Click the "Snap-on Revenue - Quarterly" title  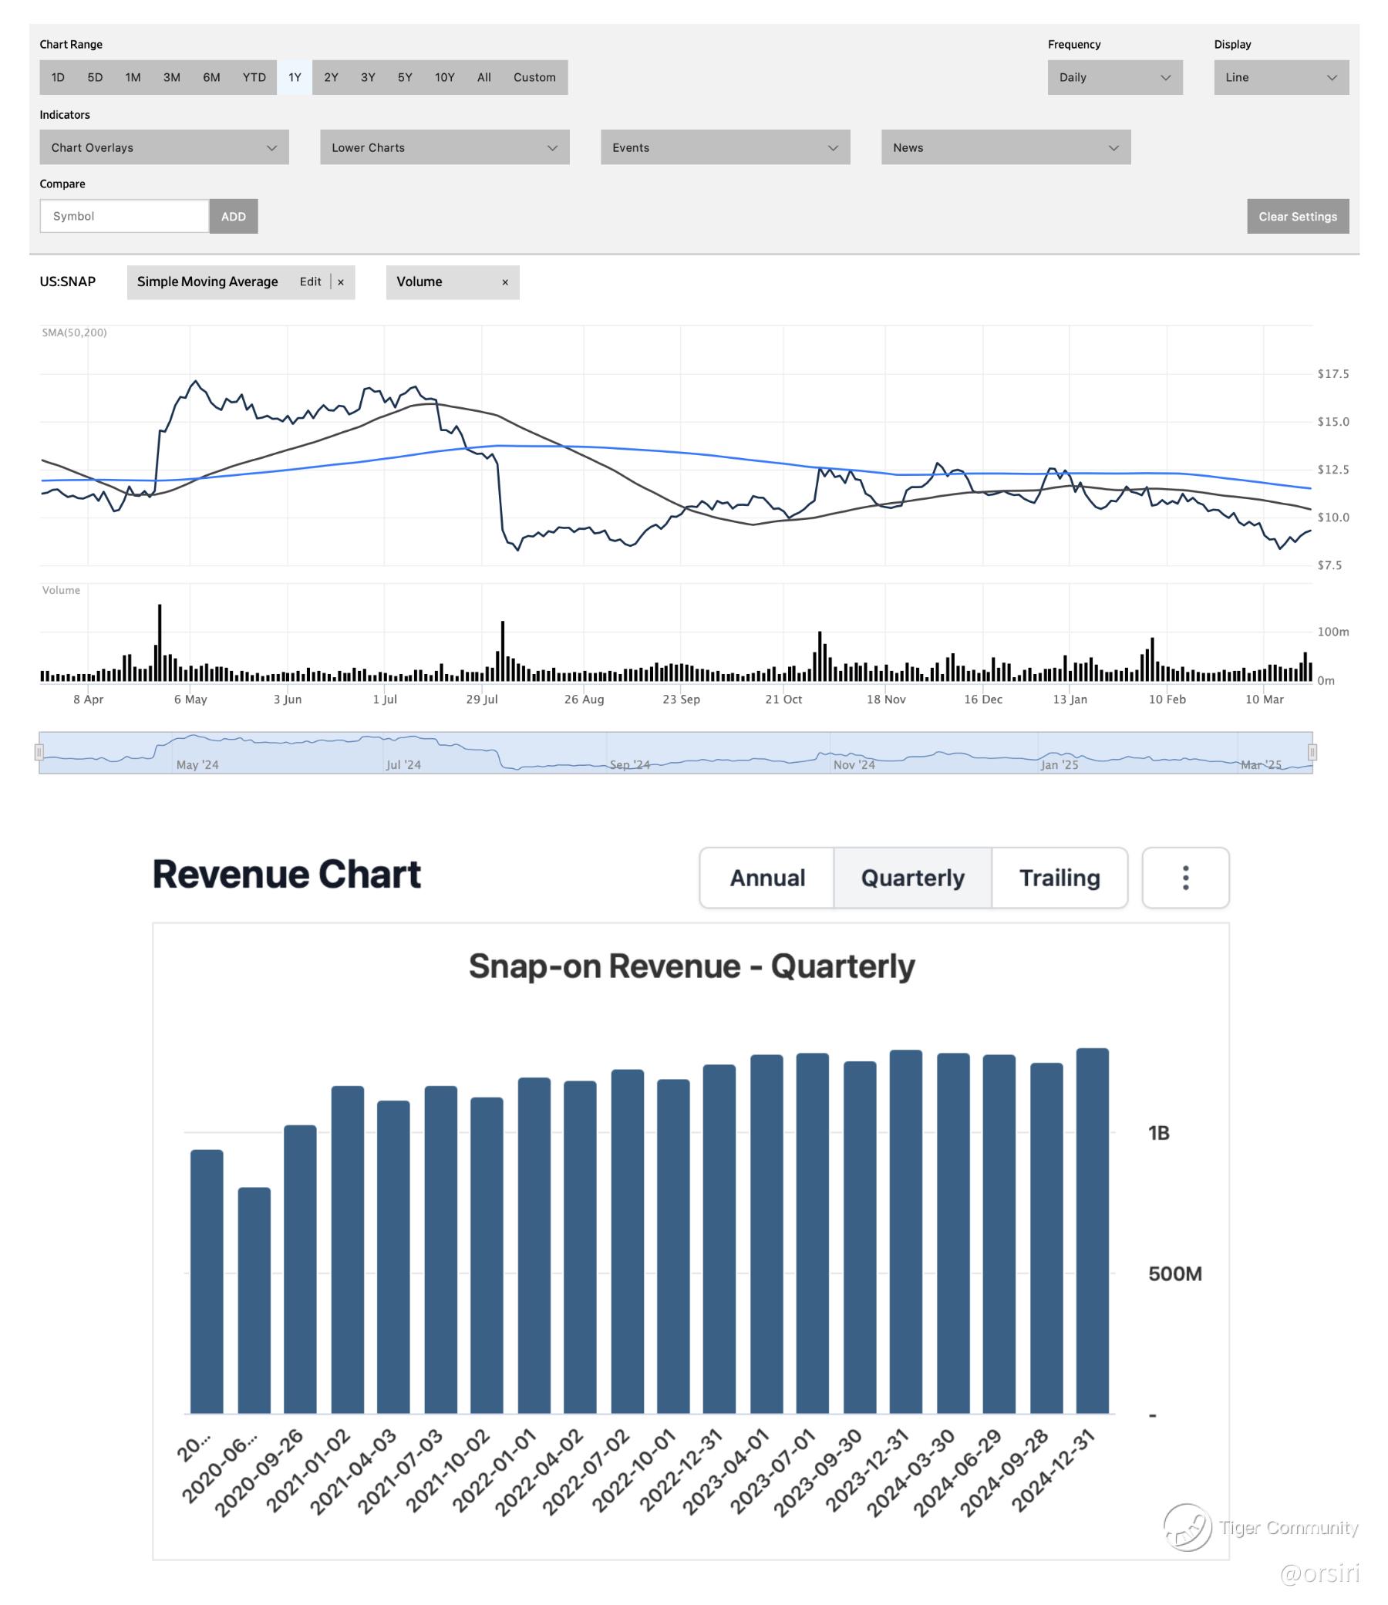692,966
